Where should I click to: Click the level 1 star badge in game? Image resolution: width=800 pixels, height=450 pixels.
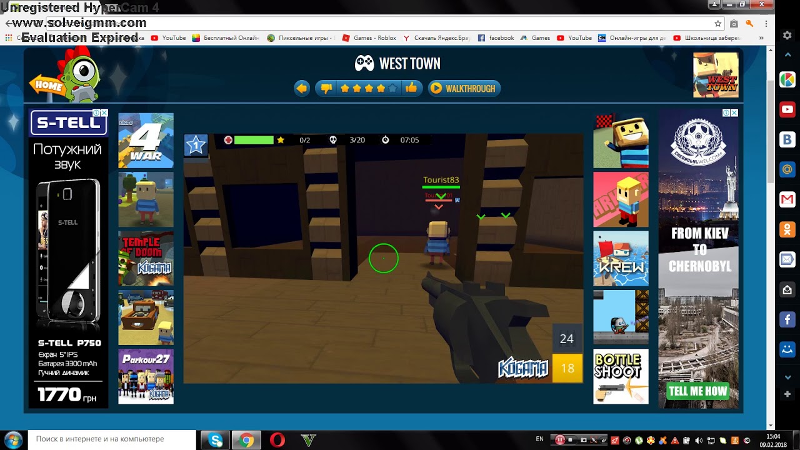(196, 146)
